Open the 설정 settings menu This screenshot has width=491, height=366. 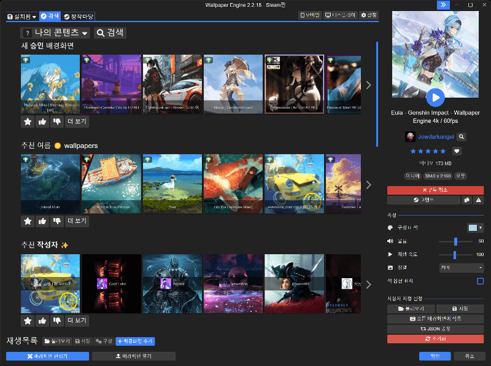click(369, 15)
